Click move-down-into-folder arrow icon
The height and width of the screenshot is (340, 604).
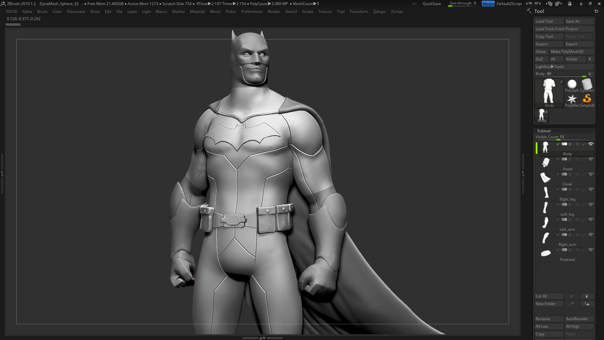[x=587, y=304]
